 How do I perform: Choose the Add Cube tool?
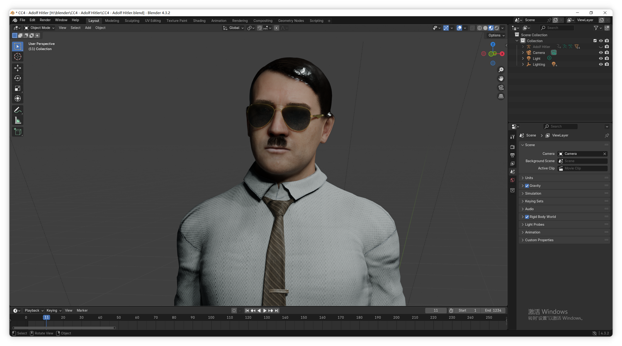(x=17, y=132)
